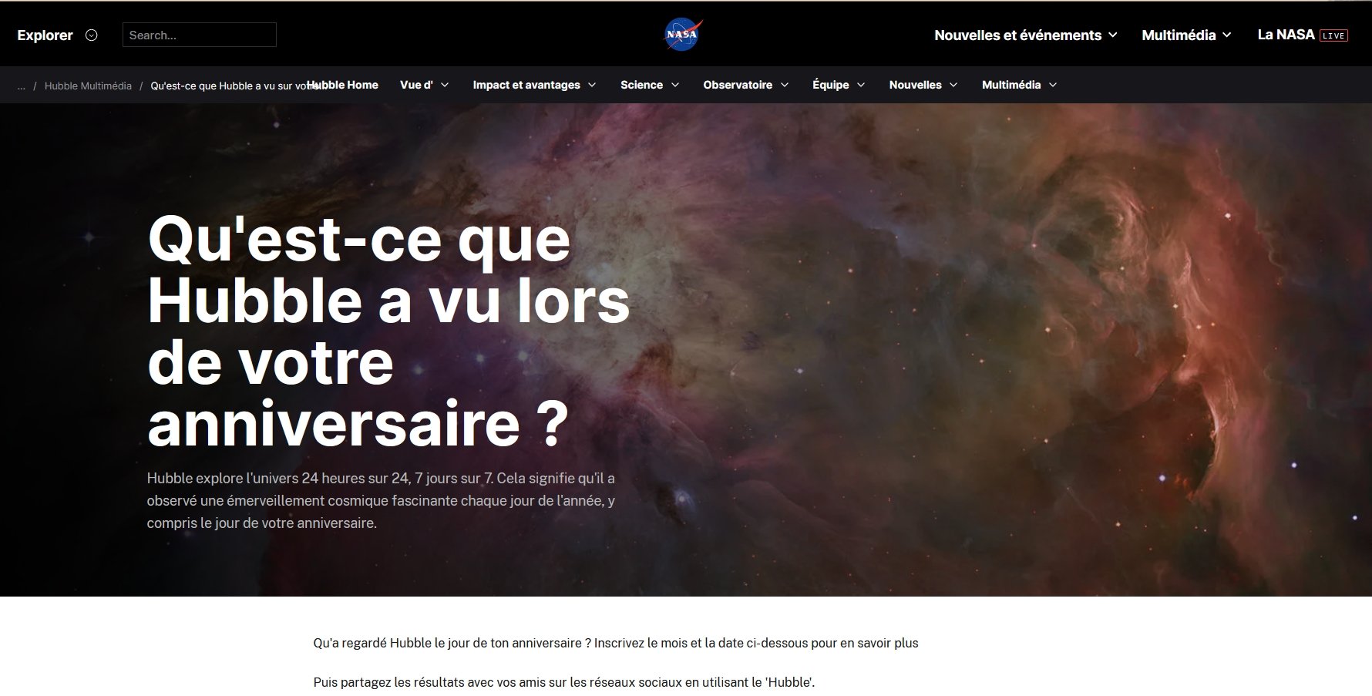This screenshot has height=696, width=1372.
Task: Click chevron beside Nouvelles in Hubble nav
Action: pyautogui.click(x=953, y=85)
